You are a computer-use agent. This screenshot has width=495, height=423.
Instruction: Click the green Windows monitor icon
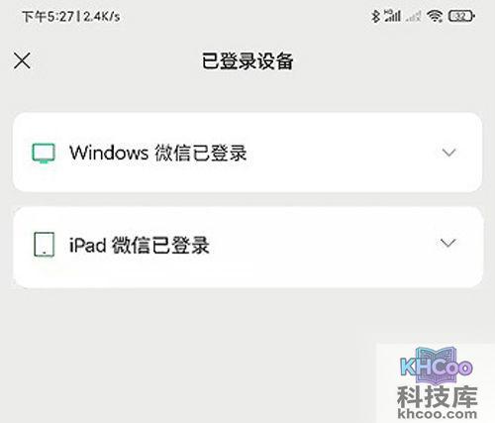(x=44, y=154)
